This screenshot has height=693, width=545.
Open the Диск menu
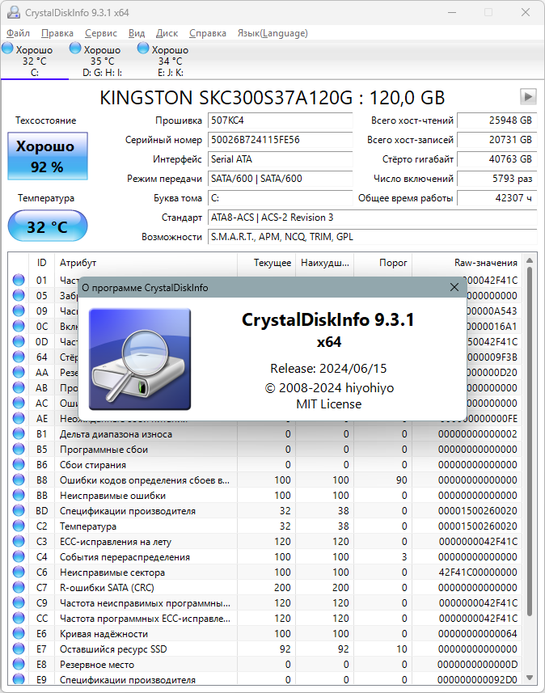point(167,33)
